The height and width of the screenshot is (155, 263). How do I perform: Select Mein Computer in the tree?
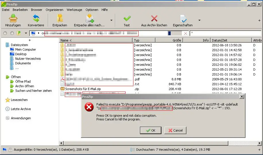click(26, 49)
